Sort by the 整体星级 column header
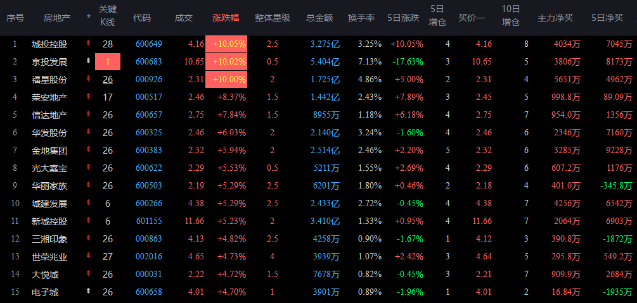The width and height of the screenshot is (637, 303). pos(272,18)
